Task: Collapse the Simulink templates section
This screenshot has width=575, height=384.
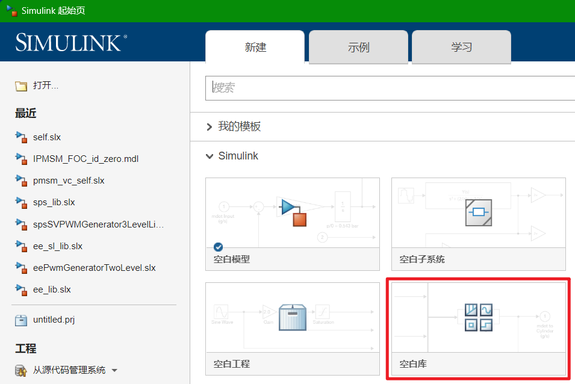Action: coord(210,156)
